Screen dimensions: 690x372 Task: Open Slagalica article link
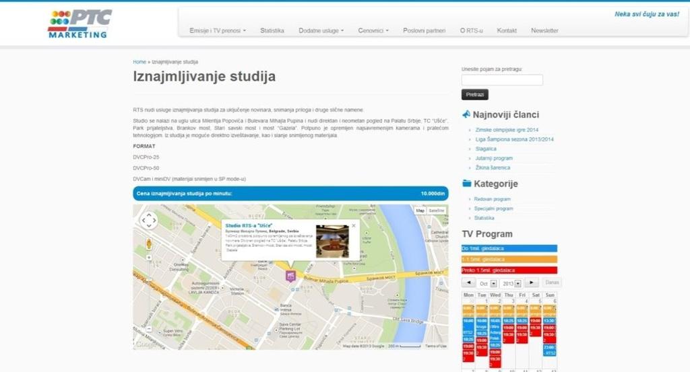486,149
